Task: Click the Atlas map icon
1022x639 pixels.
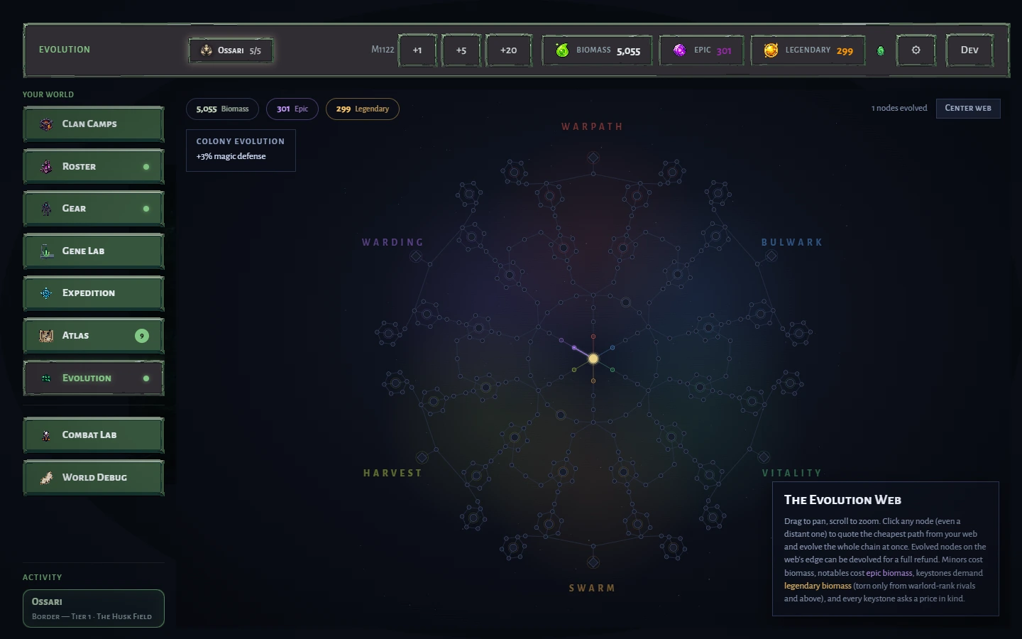Action: [x=46, y=336]
